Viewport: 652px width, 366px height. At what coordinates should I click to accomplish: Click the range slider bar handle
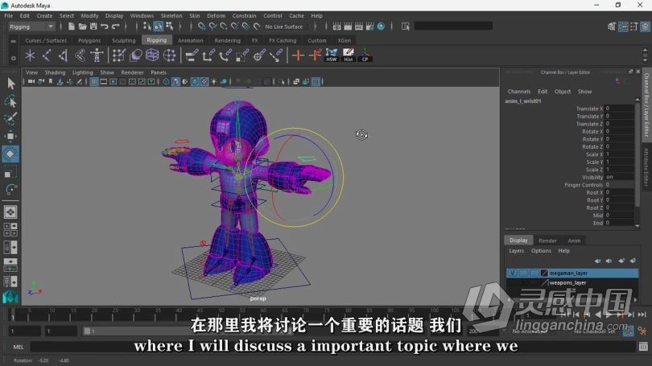[x=87, y=331]
